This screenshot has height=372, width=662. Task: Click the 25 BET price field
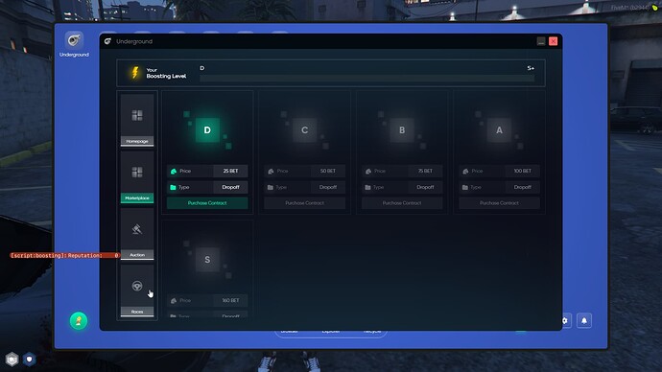pos(230,171)
